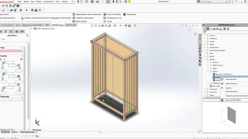Click Edit appearance icon in viewport toolbar
The width and height of the screenshot is (248, 139).
pyautogui.click(x=126, y=25)
